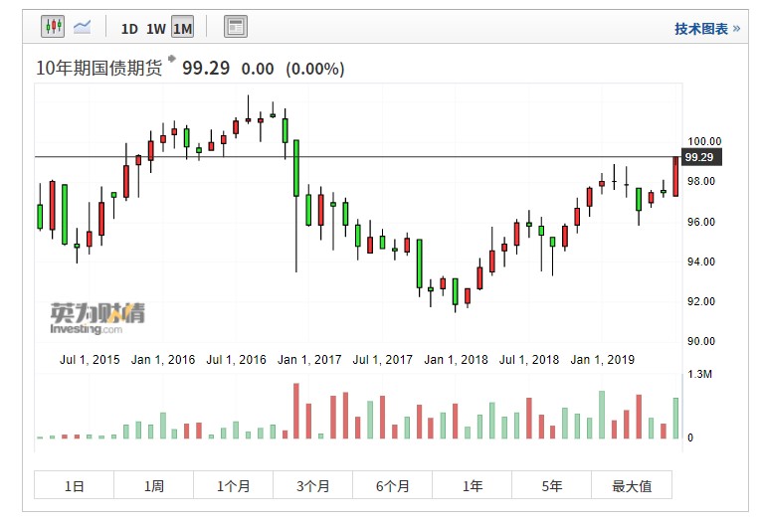Viewport: 762px width, 524px height.
Task: Select the 1个月 time range tab
Action: coord(233,485)
